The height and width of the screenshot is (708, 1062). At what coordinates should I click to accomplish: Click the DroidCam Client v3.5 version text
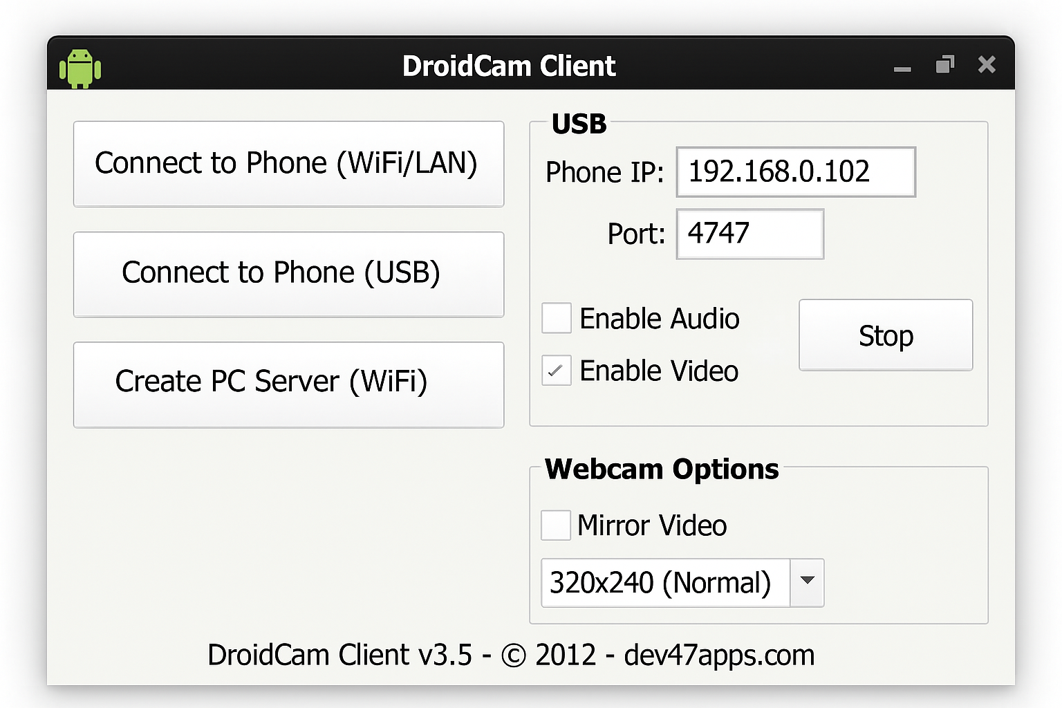pyautogui.click(x=339, y=655)
